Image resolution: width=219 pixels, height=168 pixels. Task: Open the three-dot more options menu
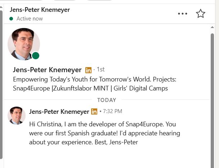tap(183, 14)
